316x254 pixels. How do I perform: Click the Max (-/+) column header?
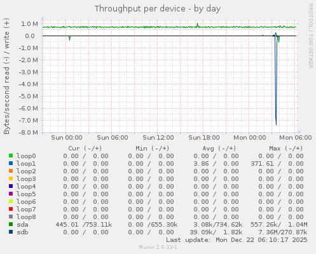[286, 149]
